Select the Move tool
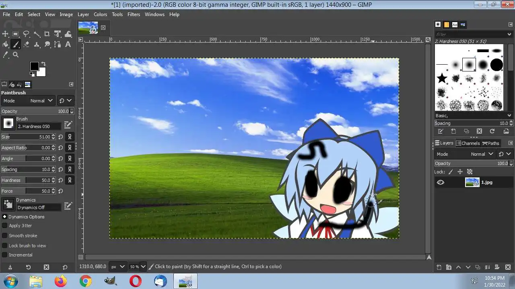The height and width of the screenshot is (289, 515). tap(5, 34)
